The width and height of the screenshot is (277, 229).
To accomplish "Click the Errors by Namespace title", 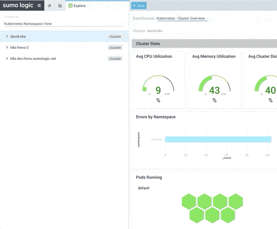I will pos(156,117).
